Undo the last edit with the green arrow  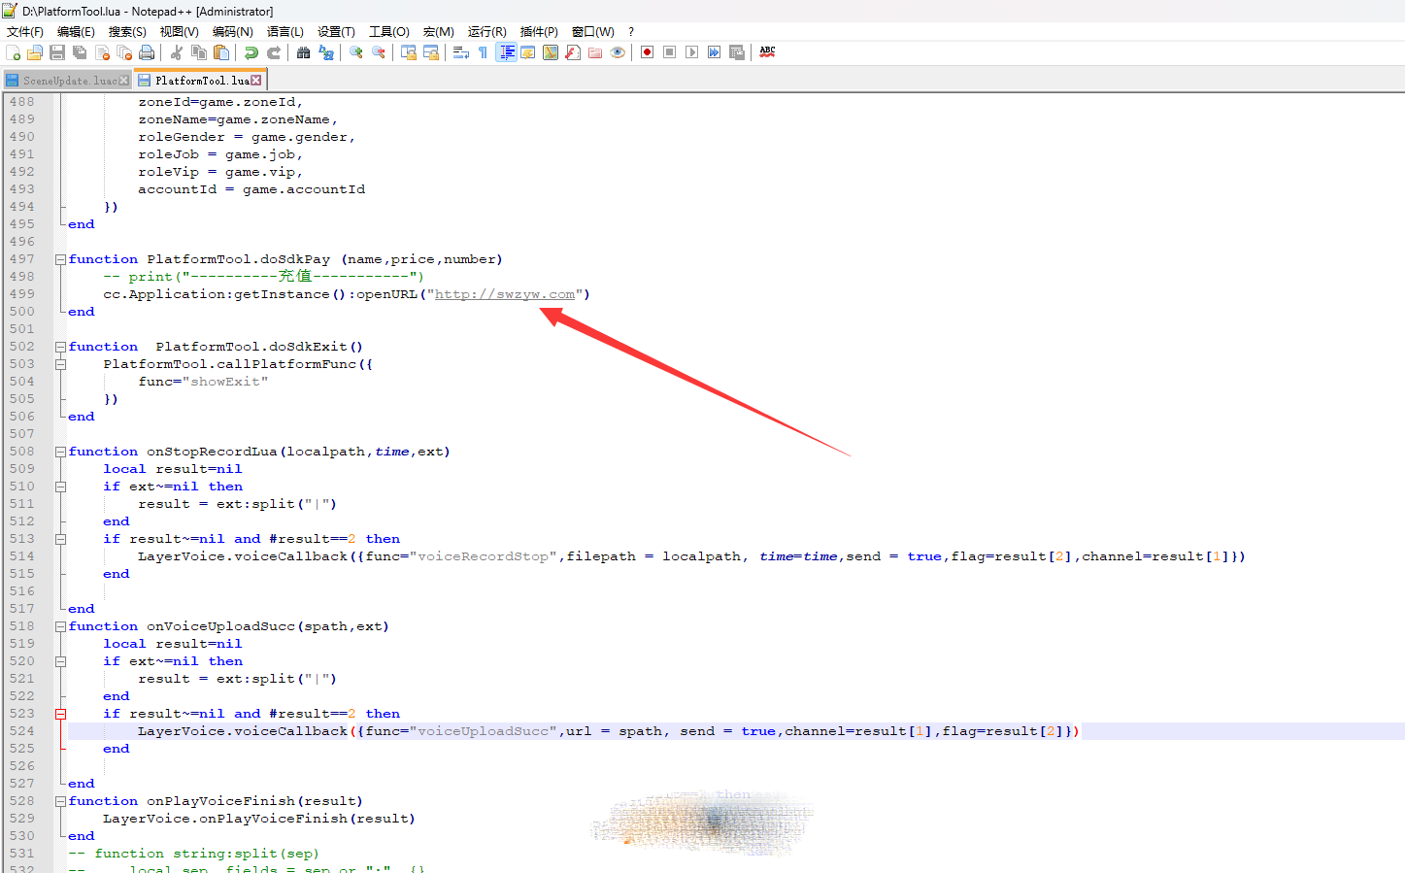point(251,52)
